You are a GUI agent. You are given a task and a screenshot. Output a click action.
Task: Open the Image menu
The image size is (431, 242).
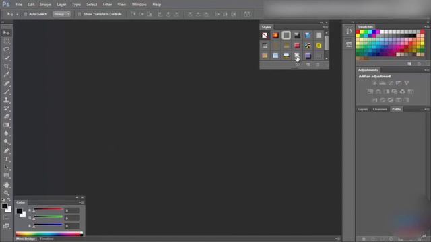click(x=45, y=5)
